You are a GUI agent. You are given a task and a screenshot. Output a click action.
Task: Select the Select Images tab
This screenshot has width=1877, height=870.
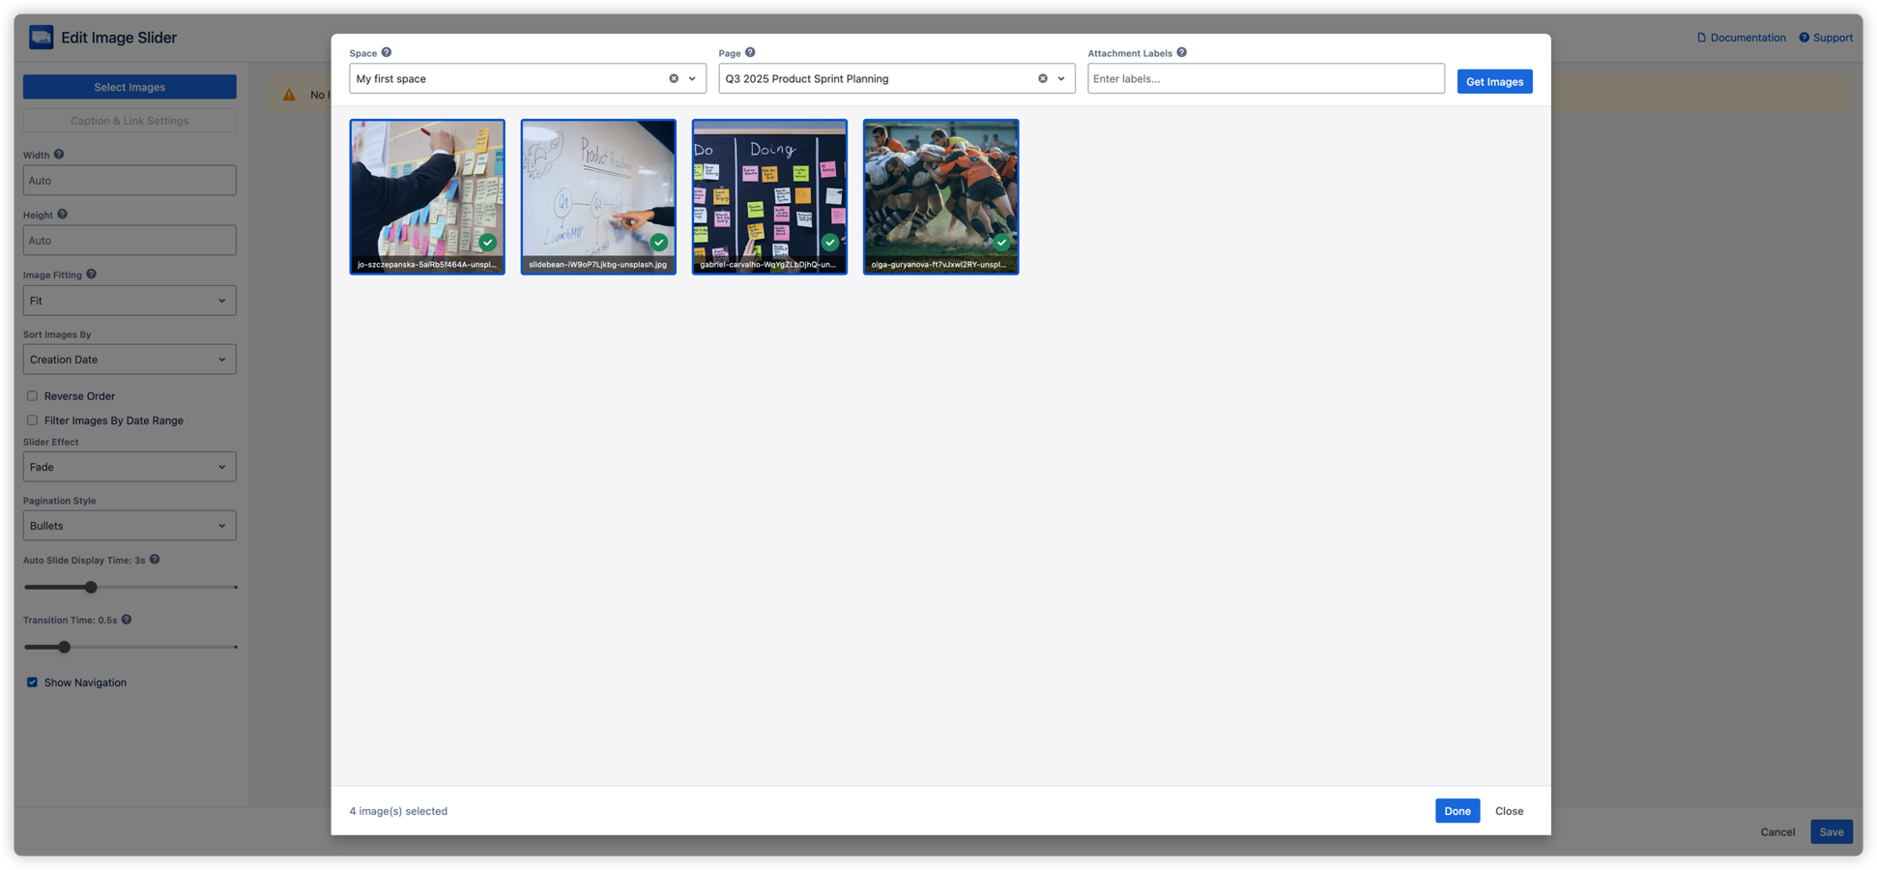coord(130,86)
